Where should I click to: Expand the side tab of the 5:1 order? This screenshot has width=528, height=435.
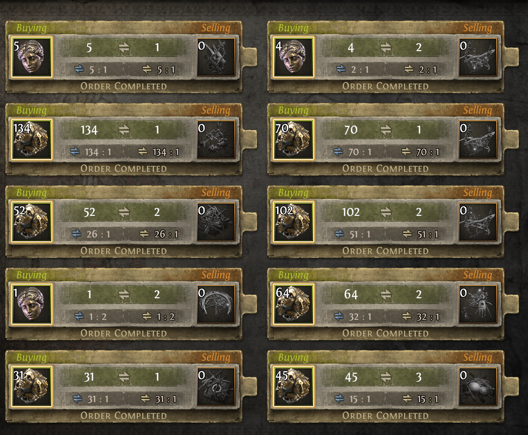click(249, 57)
